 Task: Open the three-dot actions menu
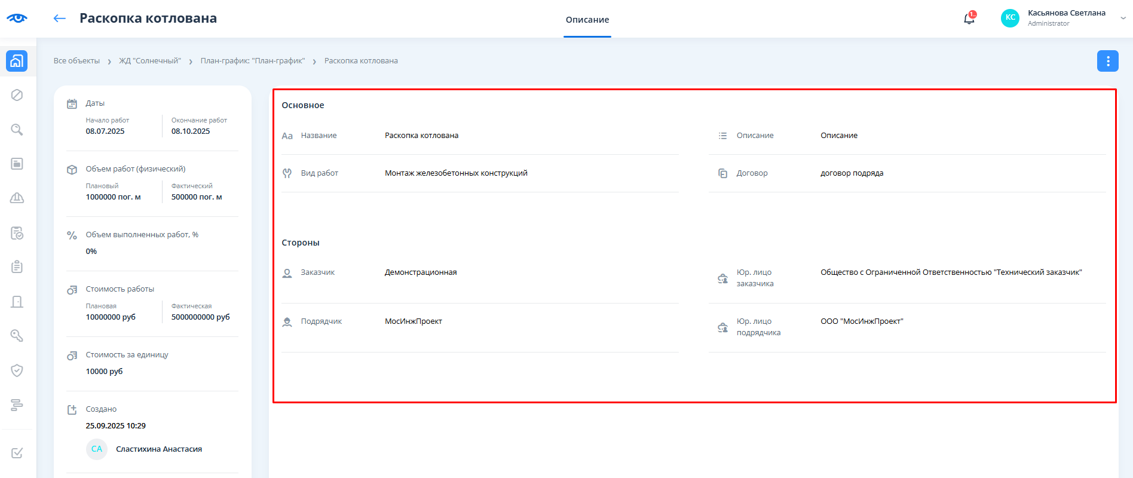(x=1107, y=61)
